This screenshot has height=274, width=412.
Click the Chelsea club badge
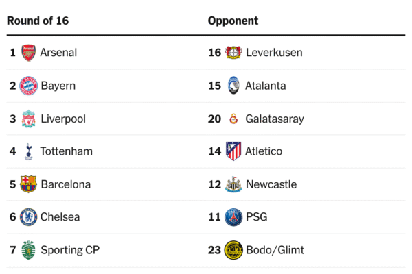(28, 217)
